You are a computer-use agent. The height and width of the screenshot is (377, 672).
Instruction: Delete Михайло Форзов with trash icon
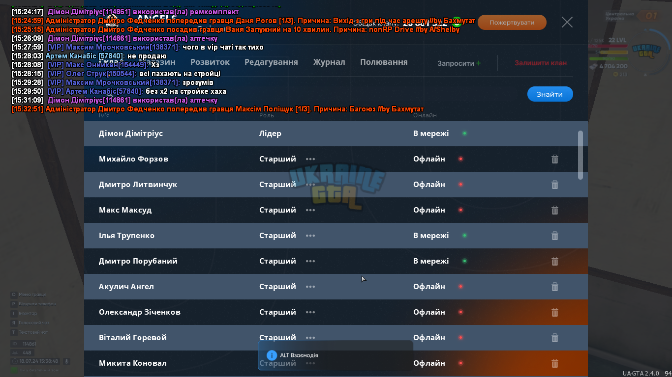(555, 159)
